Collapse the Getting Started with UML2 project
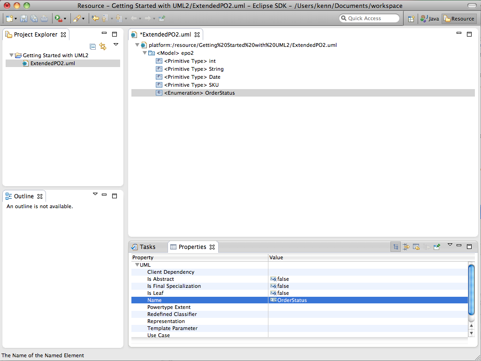This screenshot has width=481, height=361. [11, 55]
